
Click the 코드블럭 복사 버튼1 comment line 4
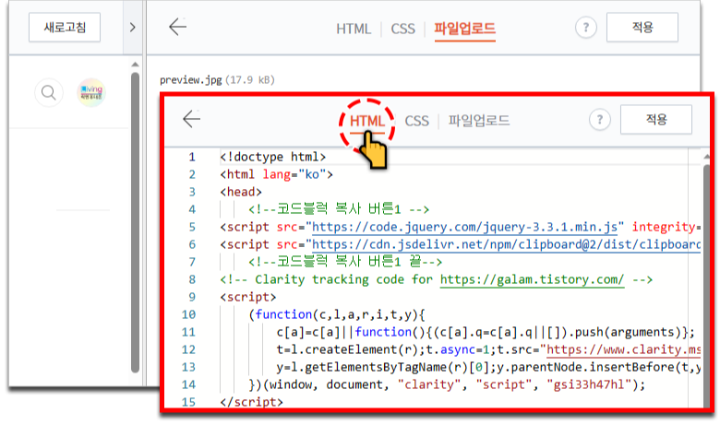pyautogui.click(x=339, y=209)
